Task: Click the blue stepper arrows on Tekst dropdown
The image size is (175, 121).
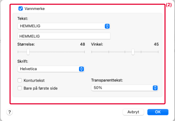Action: pos(107,26)
